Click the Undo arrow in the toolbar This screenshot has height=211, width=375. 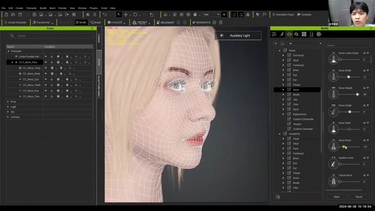[105, 15]
